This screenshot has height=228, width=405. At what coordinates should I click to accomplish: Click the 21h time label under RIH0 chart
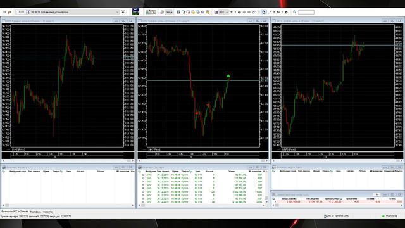tap(39, 154)
